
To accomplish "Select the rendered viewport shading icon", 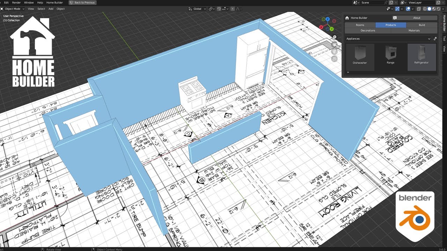I will 439,9.
